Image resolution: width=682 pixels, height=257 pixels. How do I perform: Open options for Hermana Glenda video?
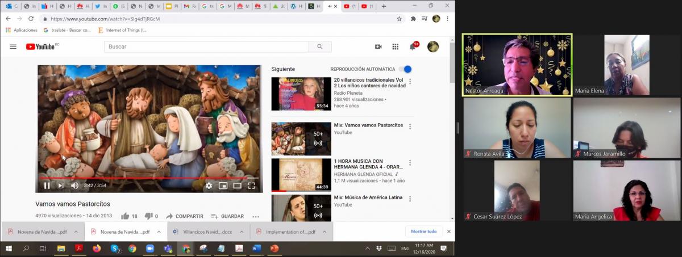(410, 162)
